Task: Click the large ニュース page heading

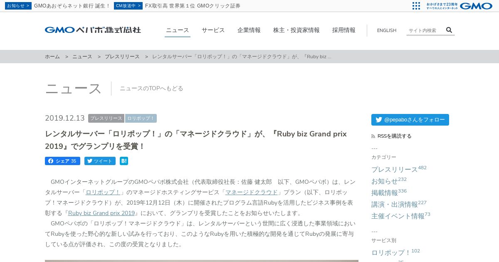Action: coord(73,89)
